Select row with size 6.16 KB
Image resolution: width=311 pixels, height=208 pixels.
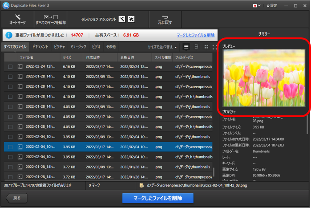pos(108,67)
